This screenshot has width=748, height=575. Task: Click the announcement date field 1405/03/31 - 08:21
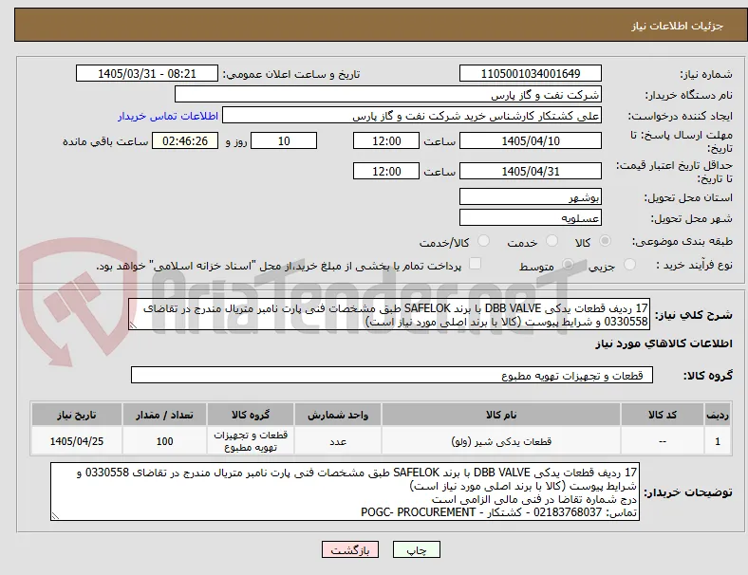click(147, 73)
